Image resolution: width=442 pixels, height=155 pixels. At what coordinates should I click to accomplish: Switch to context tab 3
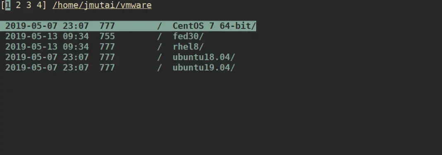coord(29,5)
